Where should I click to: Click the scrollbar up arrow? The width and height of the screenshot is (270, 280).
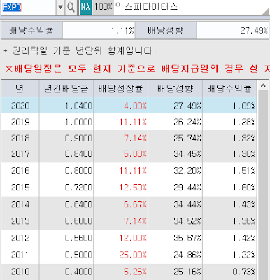pos(263,86)
